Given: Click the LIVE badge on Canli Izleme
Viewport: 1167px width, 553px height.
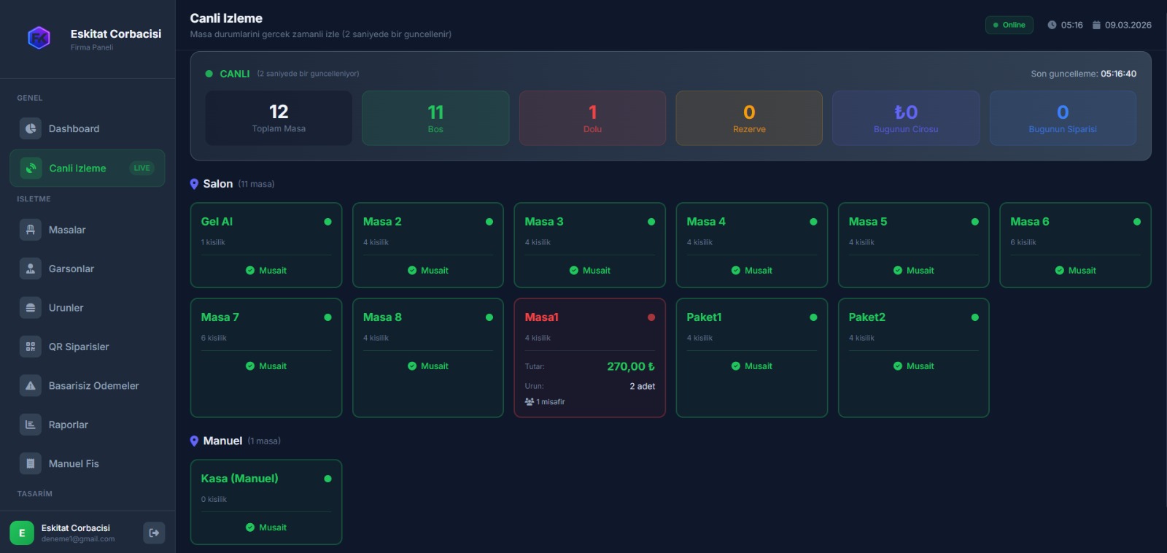Looking at the screenshot, I should point(141,168).
